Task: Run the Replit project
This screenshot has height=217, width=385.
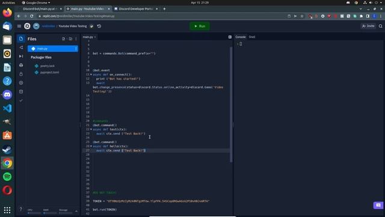Action: pyautogui.click(x=200, y=26)
